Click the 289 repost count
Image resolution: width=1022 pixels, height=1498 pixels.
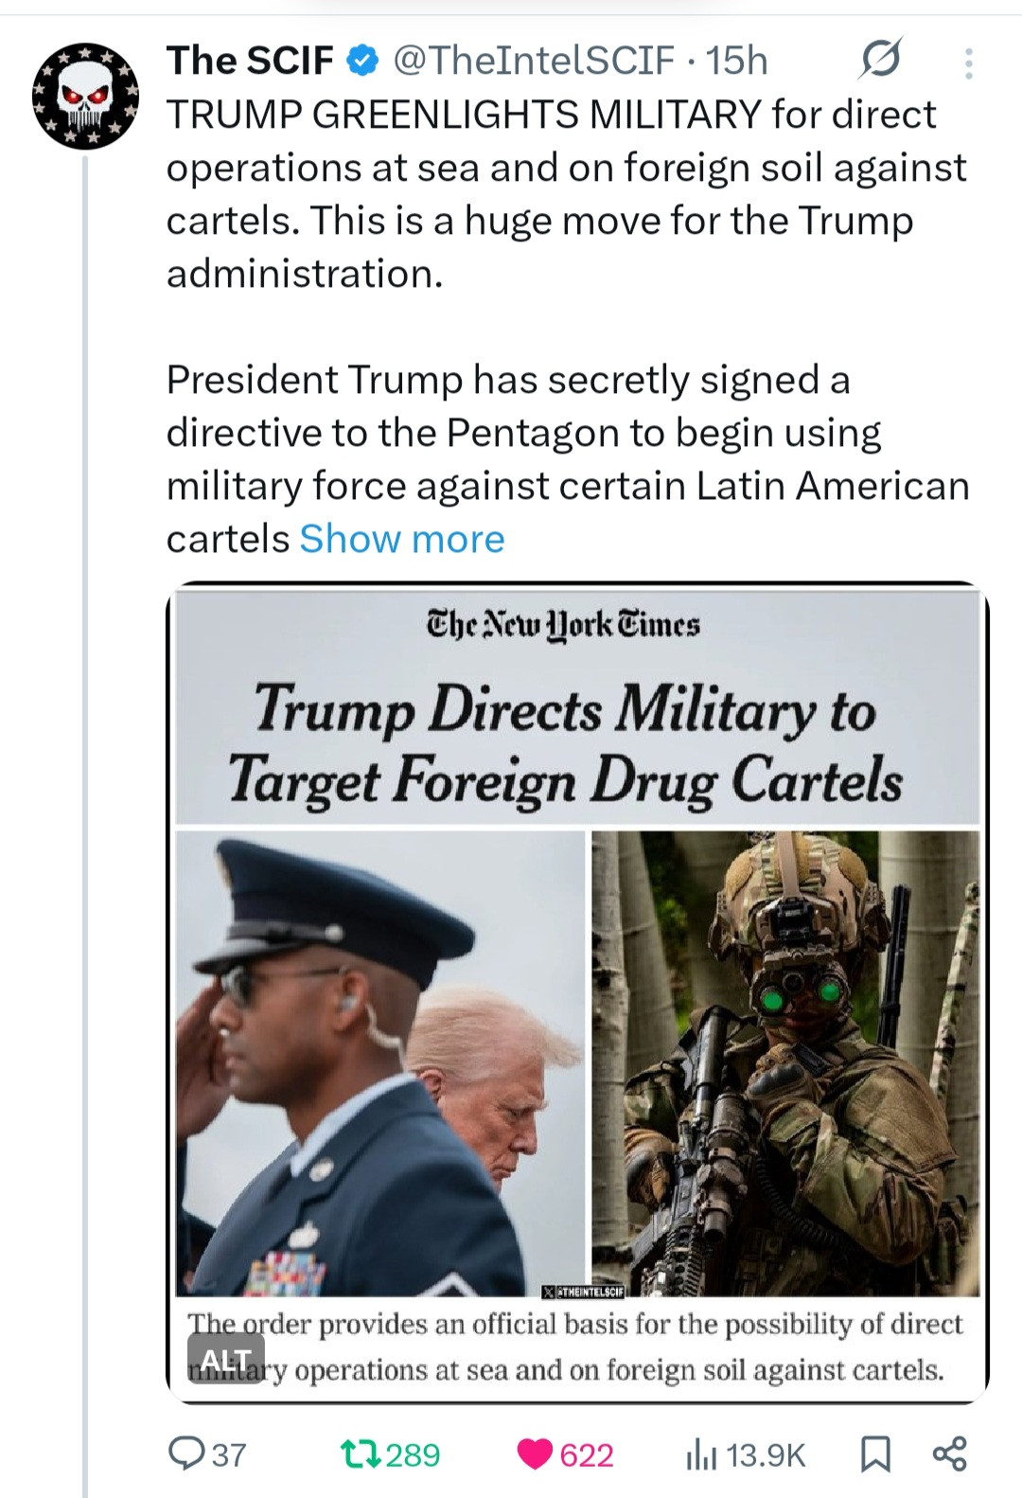(413, 1454)
